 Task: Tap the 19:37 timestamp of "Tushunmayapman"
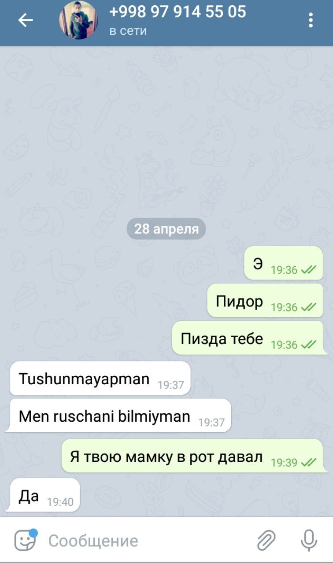pos(171,385)
